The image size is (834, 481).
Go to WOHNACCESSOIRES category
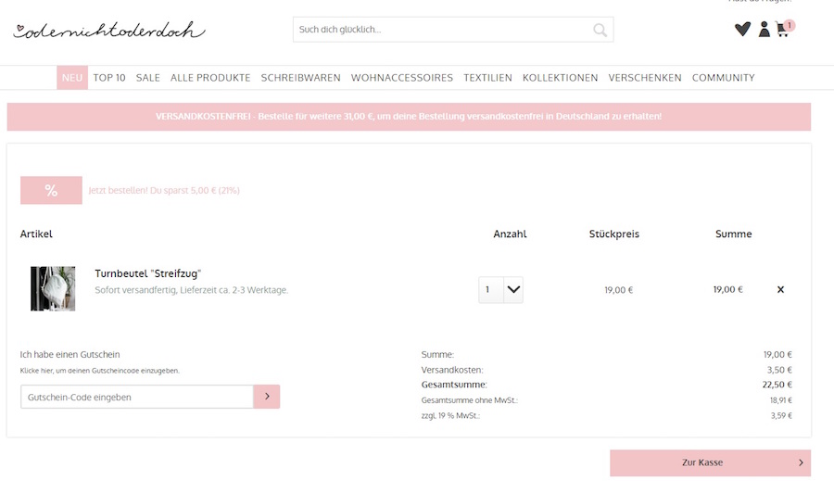[x=402, y=78]
